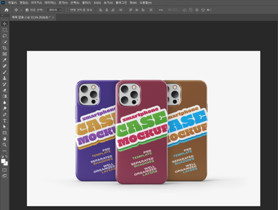Open the 도움말(H) menu
Viewport: 278px width, 210px height.
146,3
